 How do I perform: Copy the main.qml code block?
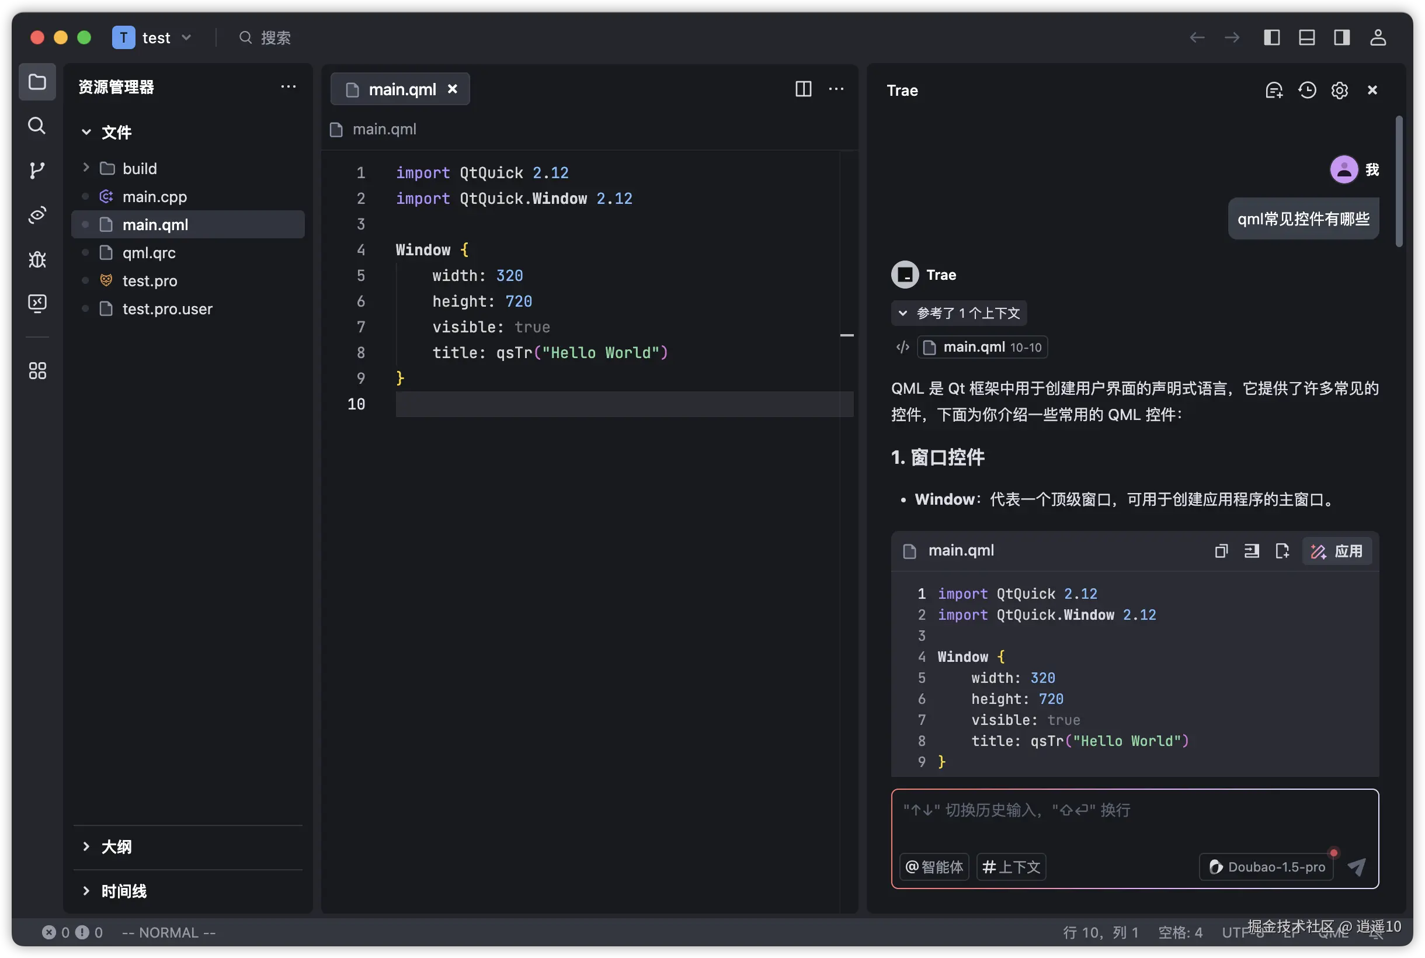point(1221,551)
